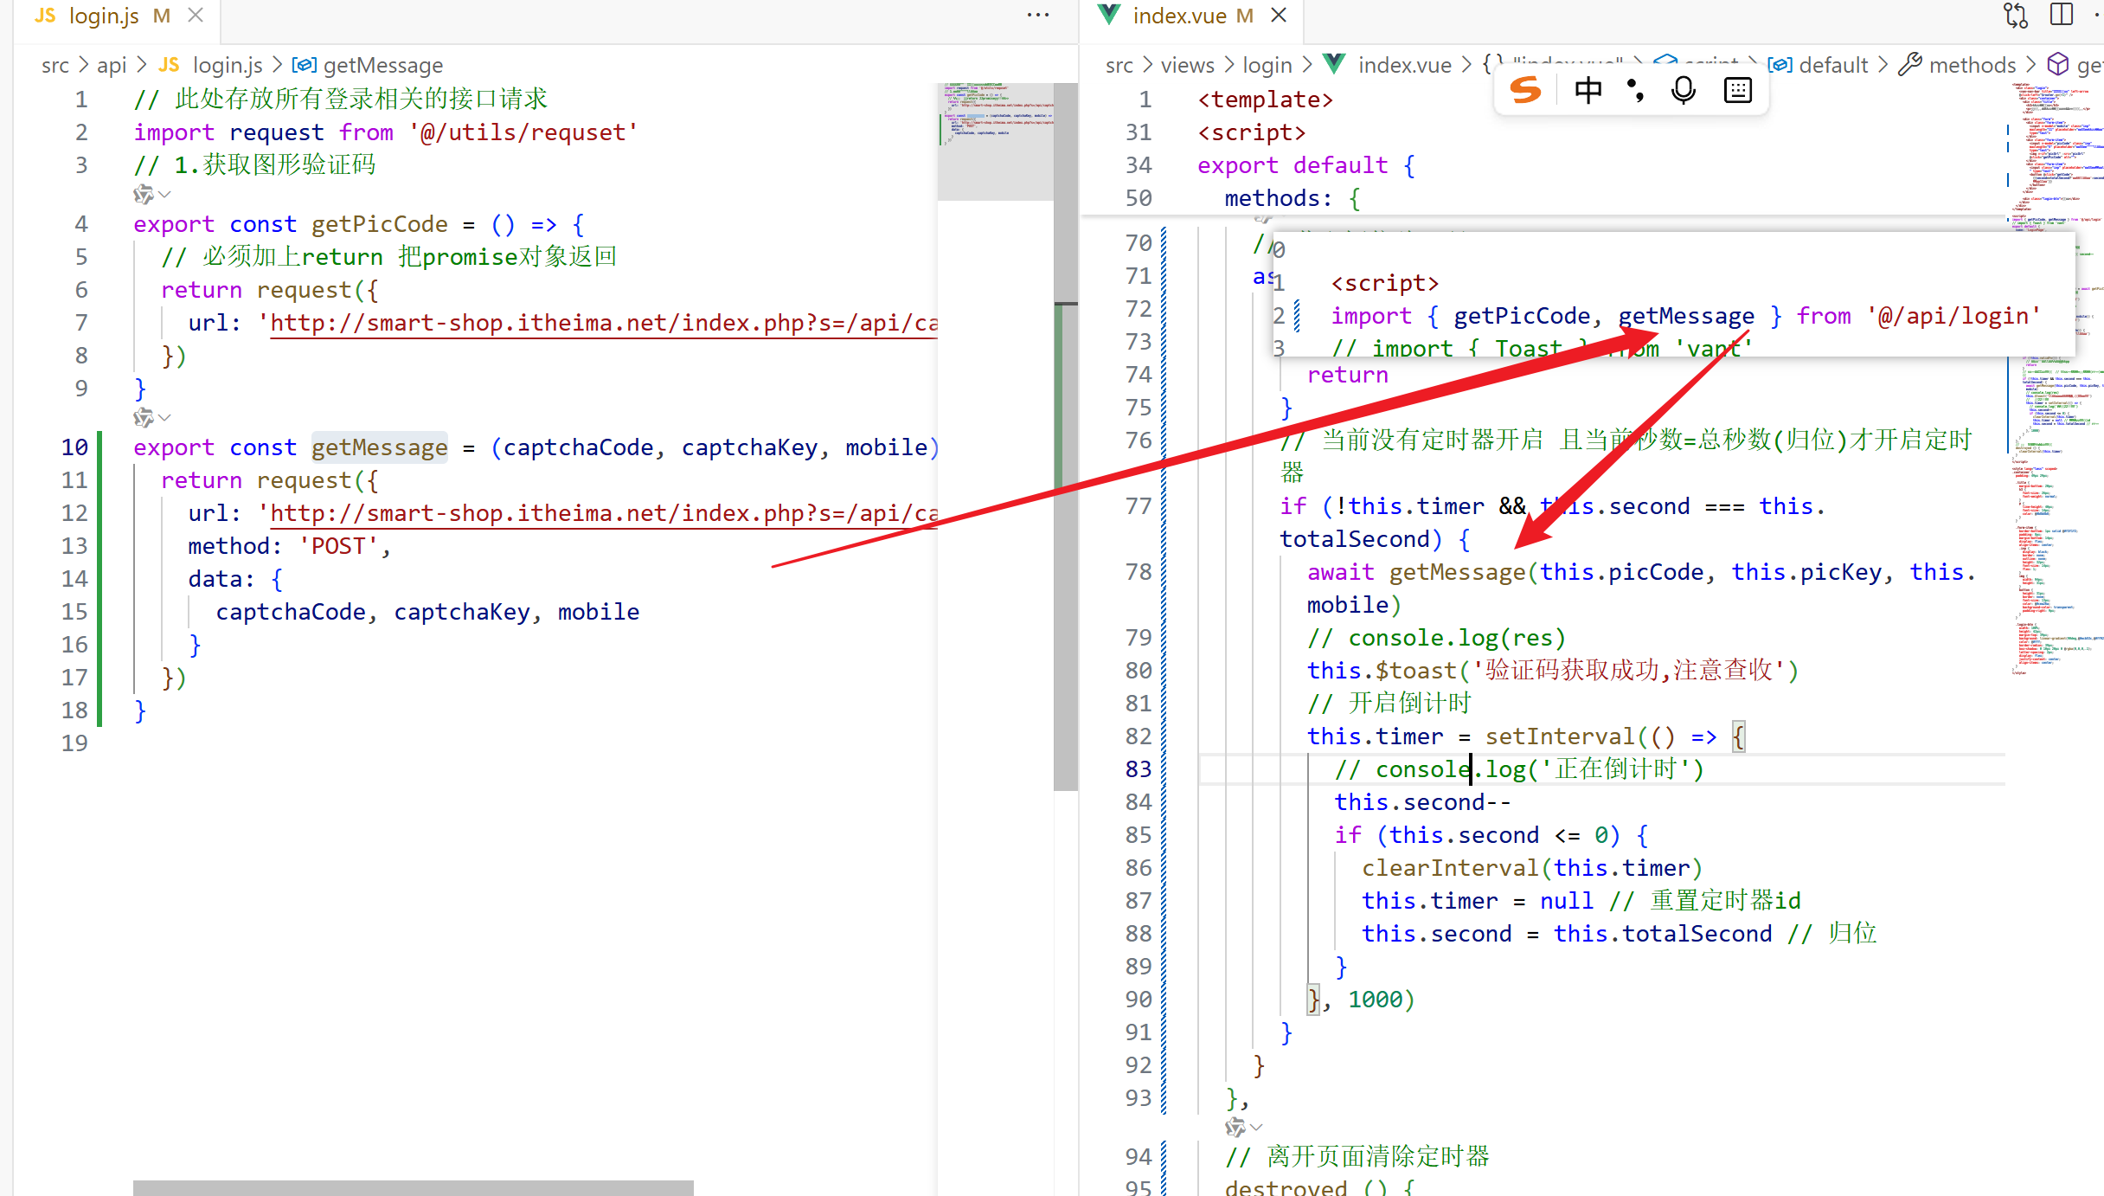Toggle the Sogou punctuation mode button

(1635, 90)
